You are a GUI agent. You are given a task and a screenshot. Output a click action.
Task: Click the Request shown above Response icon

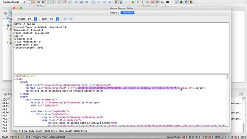click(99, 2)
